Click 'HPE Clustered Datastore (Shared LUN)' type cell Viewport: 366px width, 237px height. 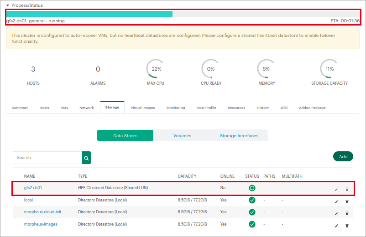pyautogui.click(x=113, y=188)
